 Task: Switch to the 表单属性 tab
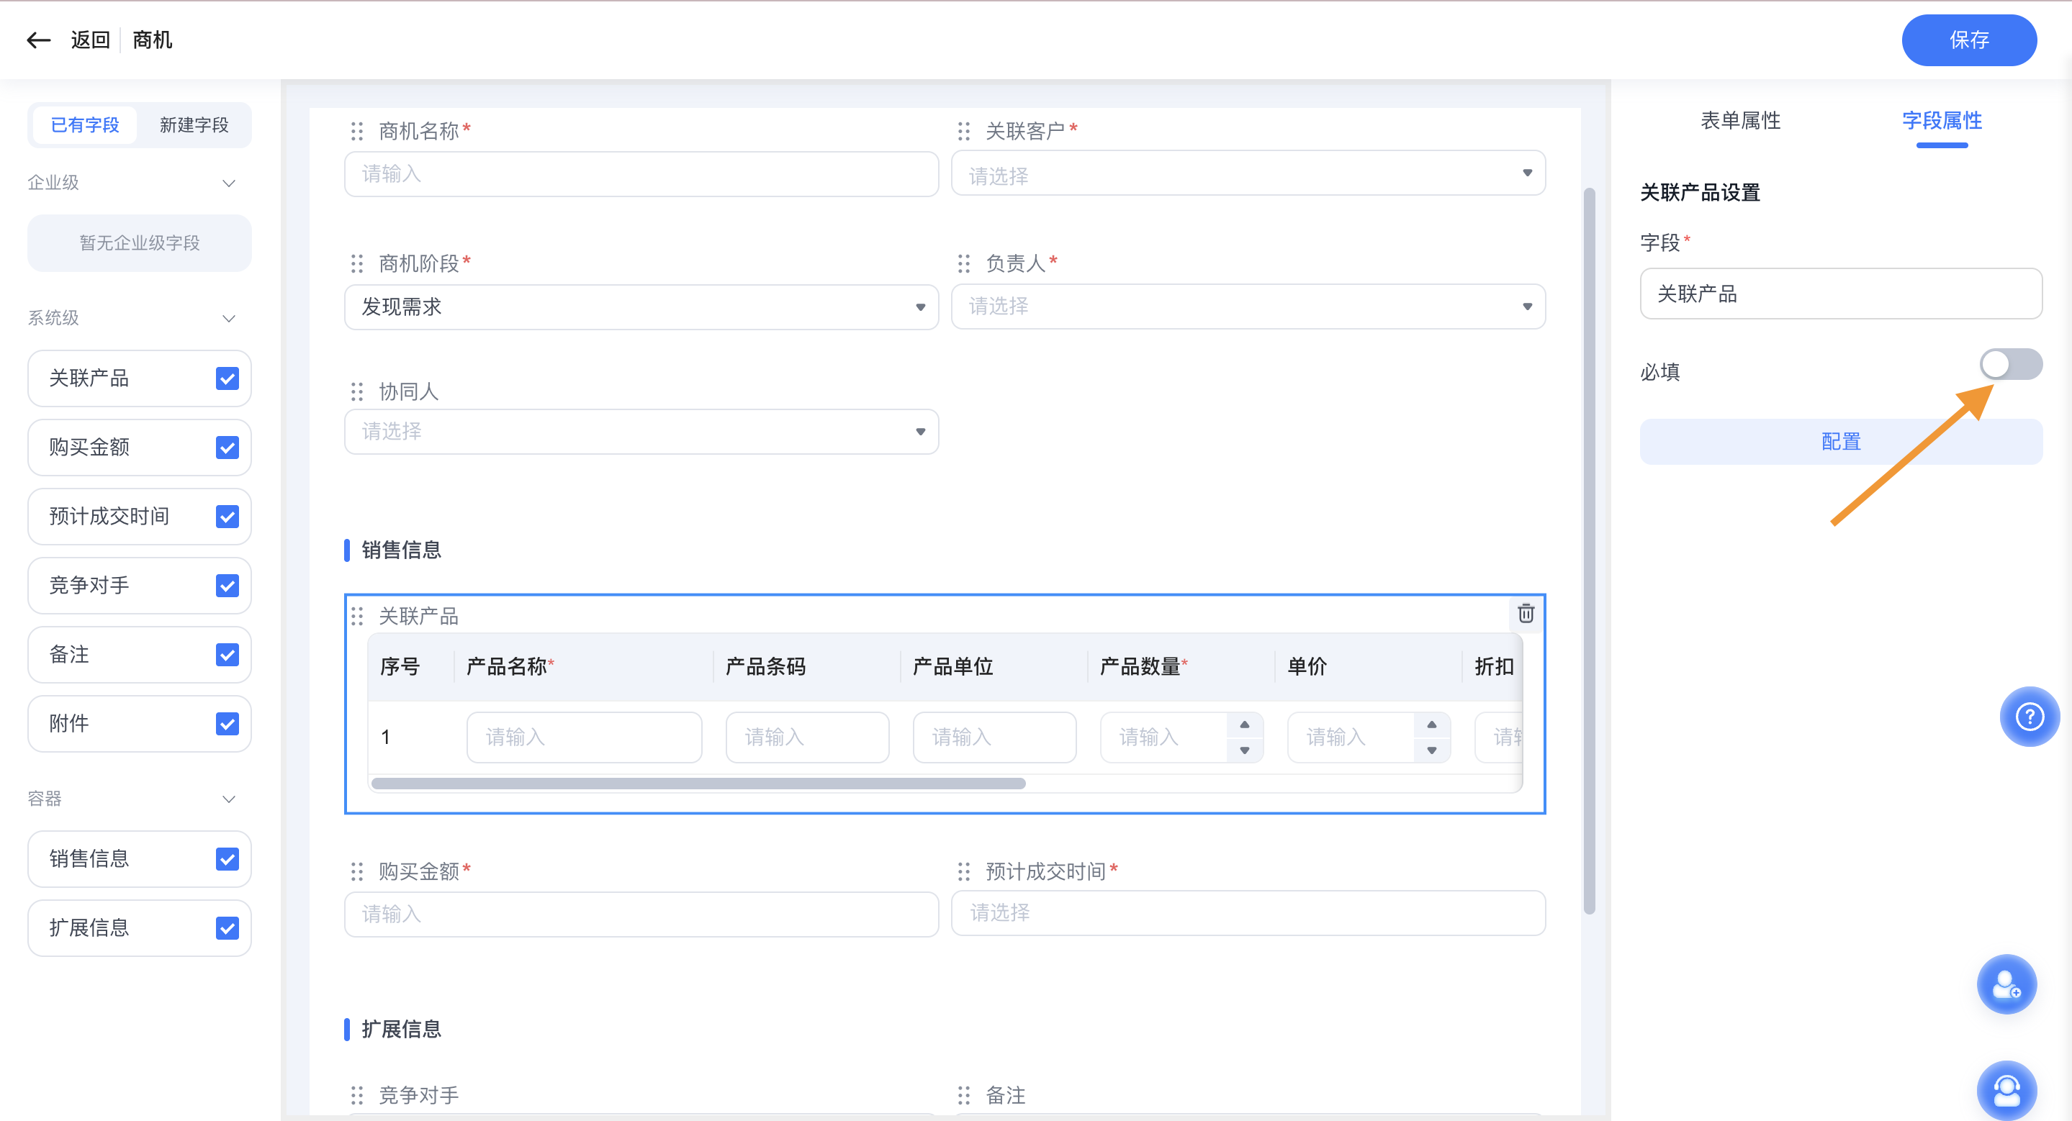[1741, 121]
